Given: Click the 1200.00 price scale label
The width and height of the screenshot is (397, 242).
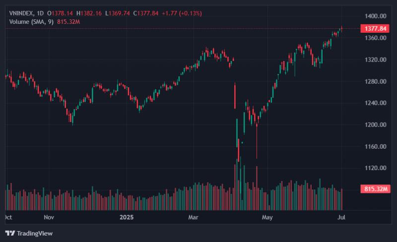Looking at the screenshot, I should (x=376, y=125).
